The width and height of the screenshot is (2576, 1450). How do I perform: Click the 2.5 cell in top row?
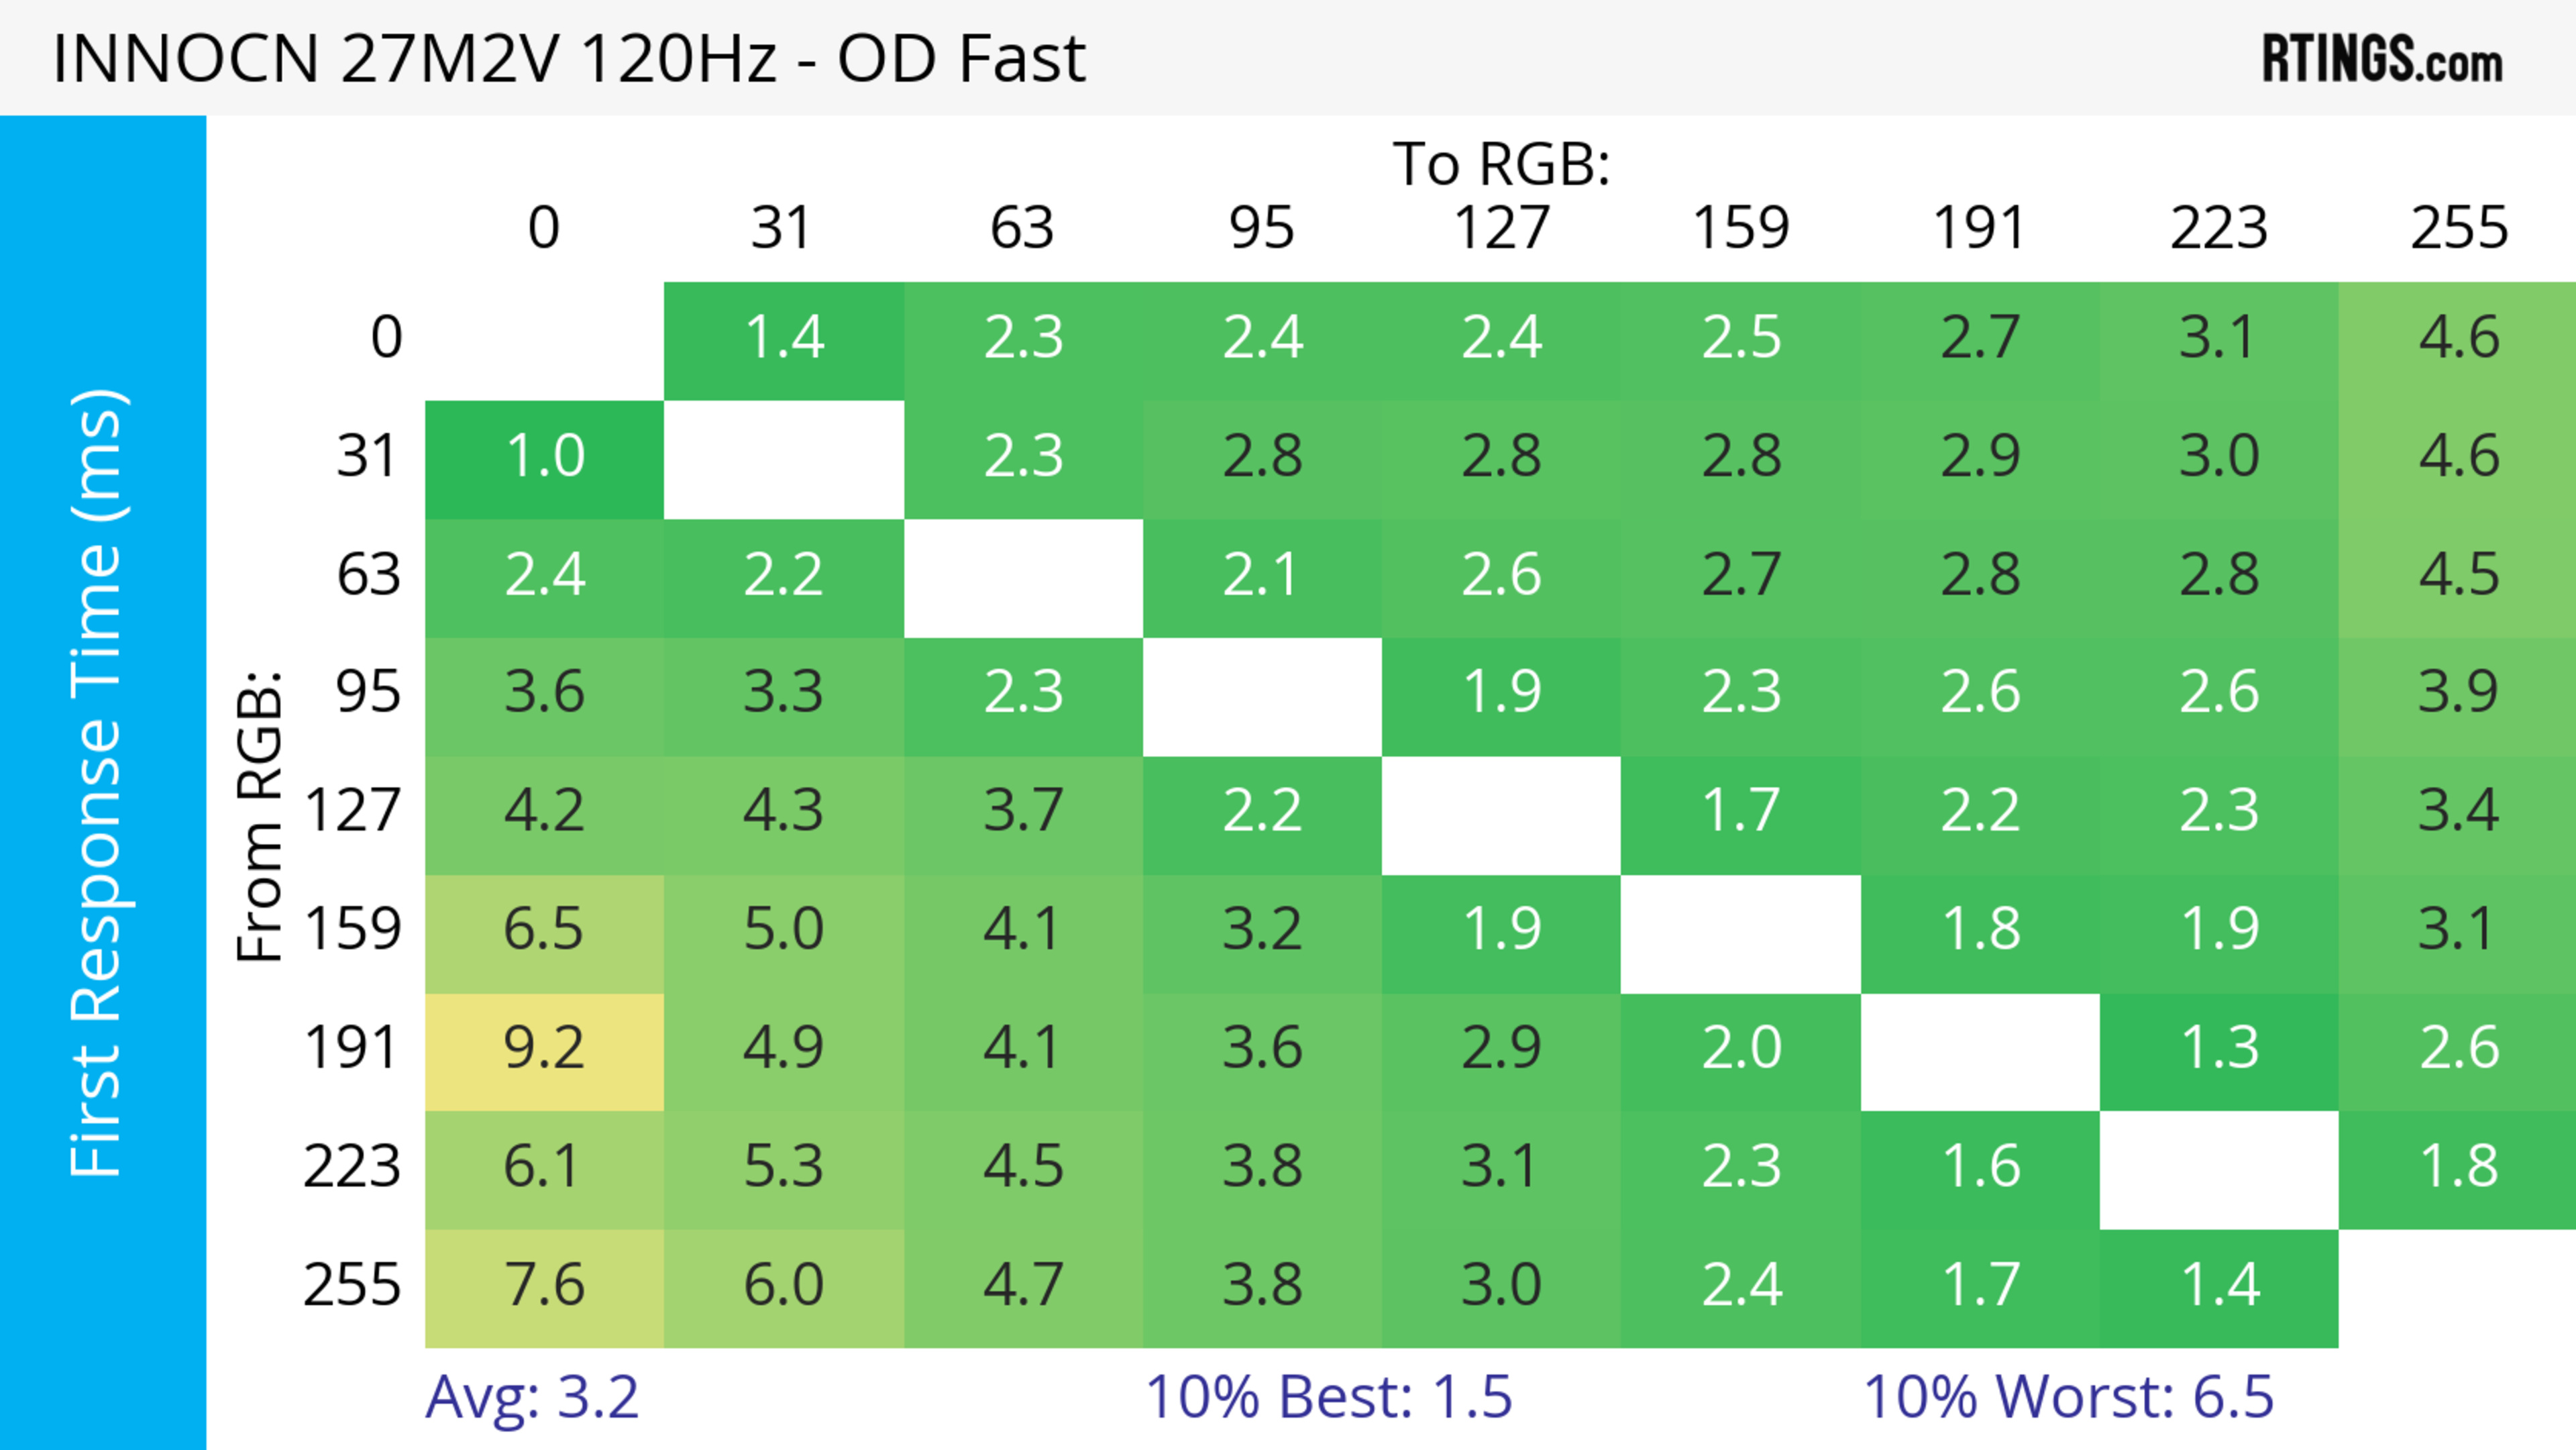point(1741,337)
